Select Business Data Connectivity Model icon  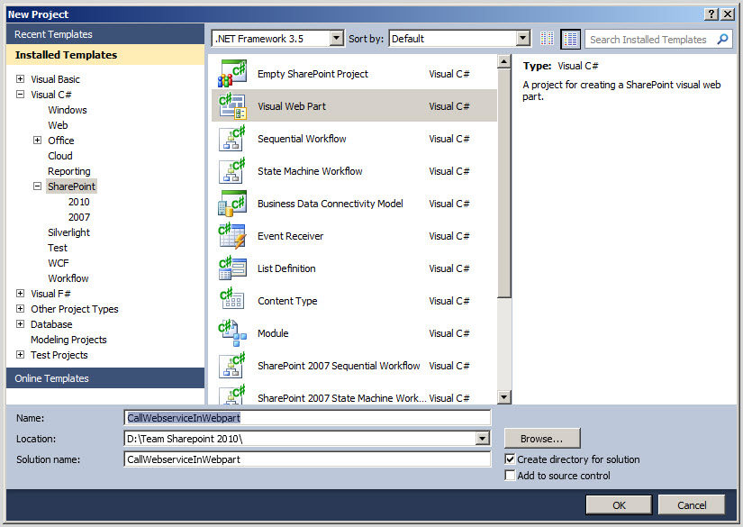231,204
